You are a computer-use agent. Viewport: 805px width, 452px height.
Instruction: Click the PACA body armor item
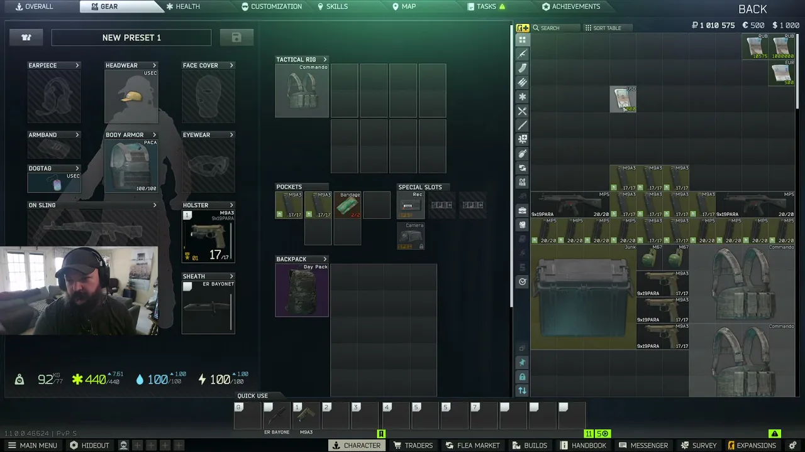[x=131, y=166]
